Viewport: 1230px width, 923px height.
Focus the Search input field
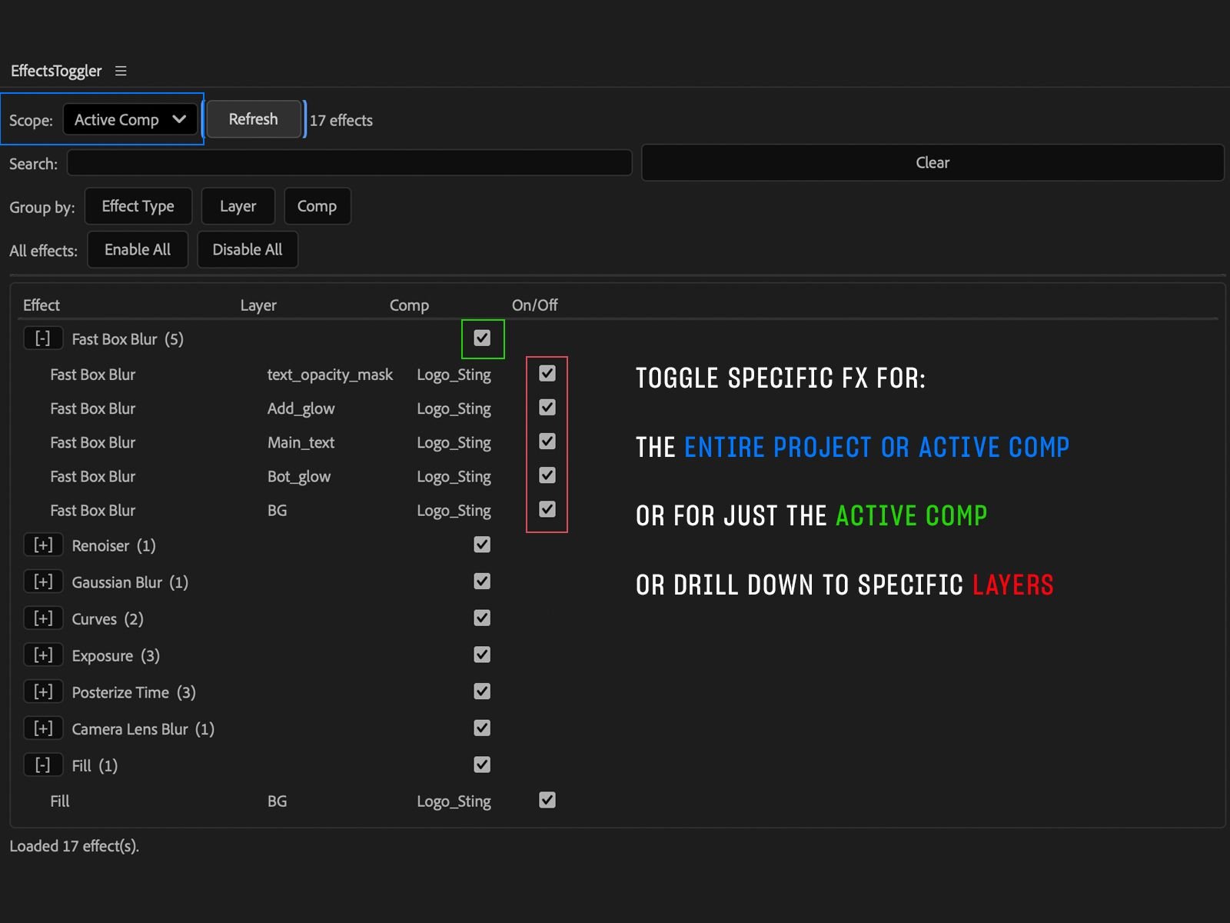click(x=349, y=163)
